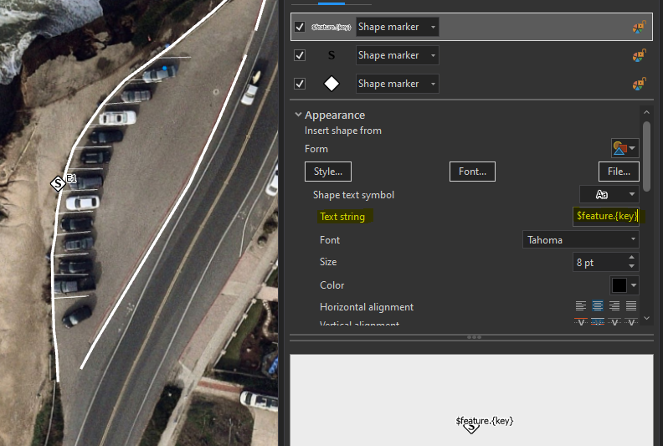Click the lock icon on the S marker layer
The image size is (663, 446).
[x=639, y=55]
